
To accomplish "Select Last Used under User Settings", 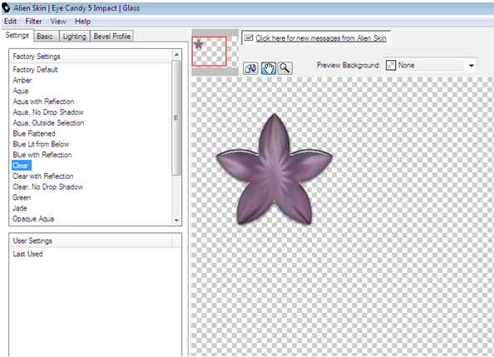I will [27, 254].
